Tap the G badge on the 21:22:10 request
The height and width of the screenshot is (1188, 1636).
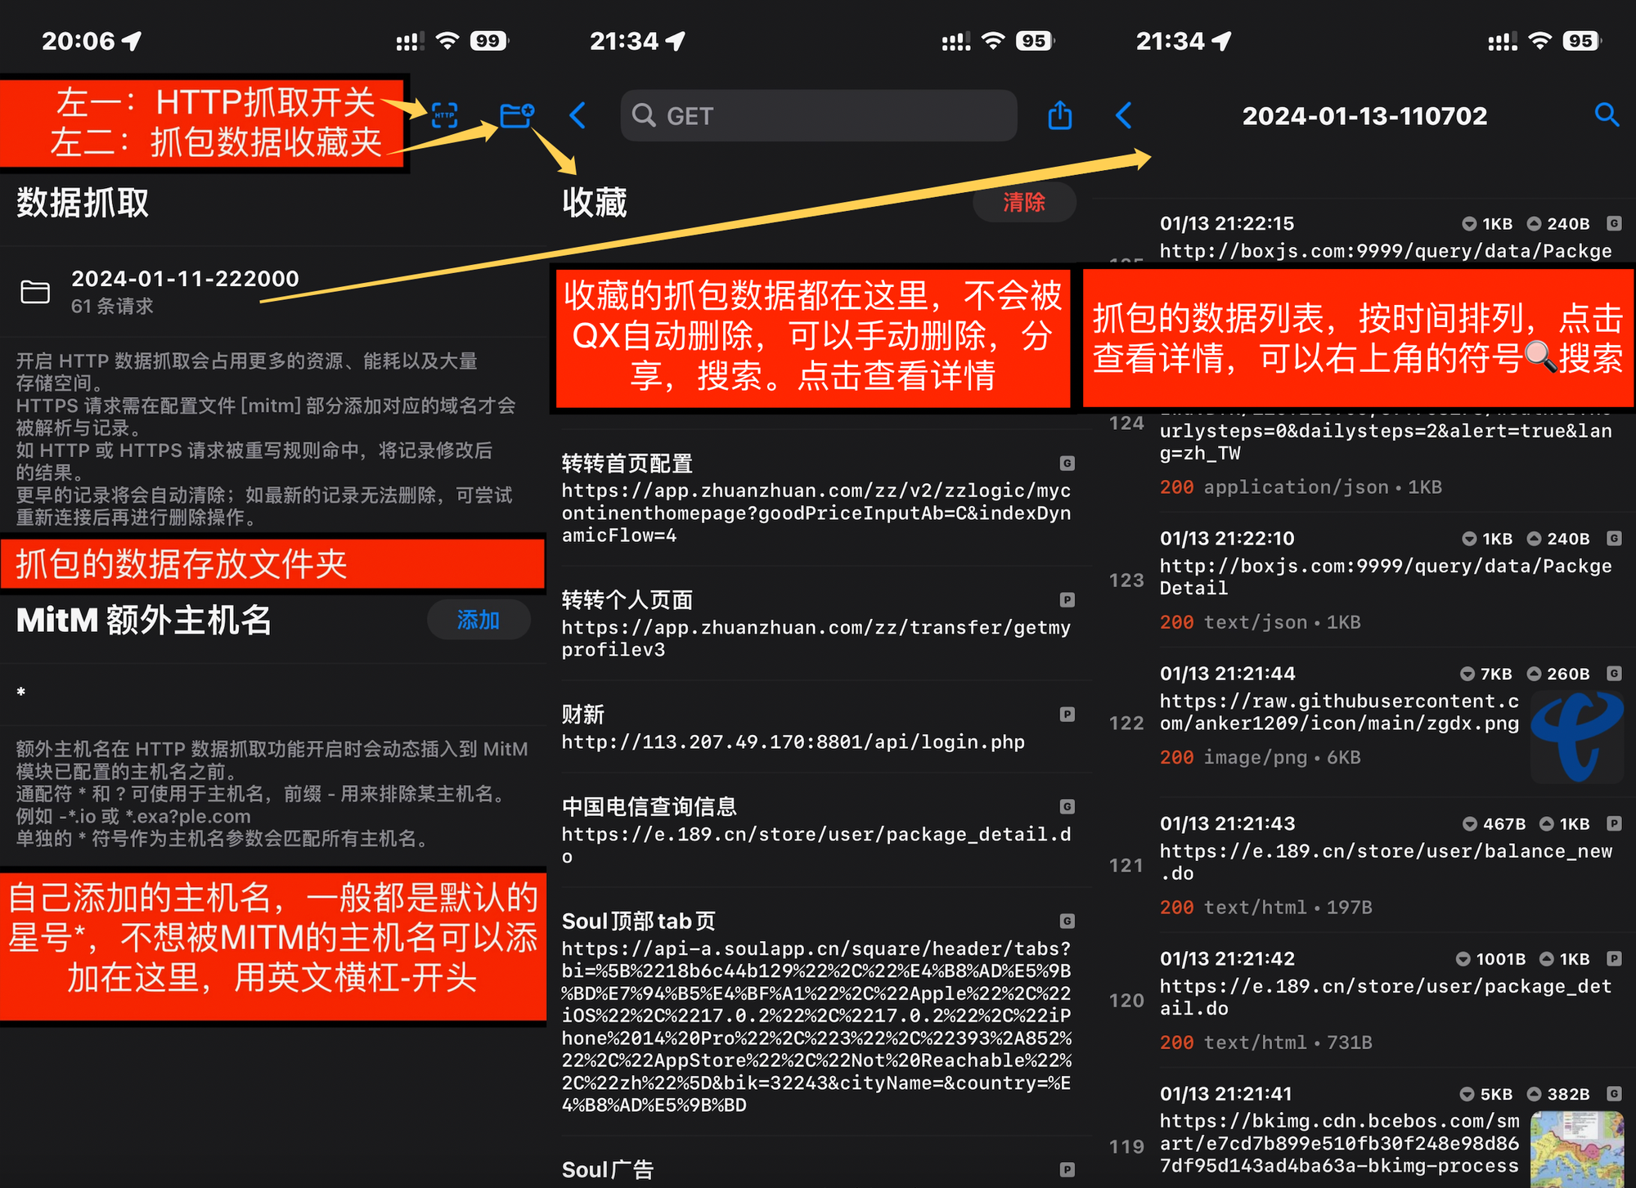1613,538
